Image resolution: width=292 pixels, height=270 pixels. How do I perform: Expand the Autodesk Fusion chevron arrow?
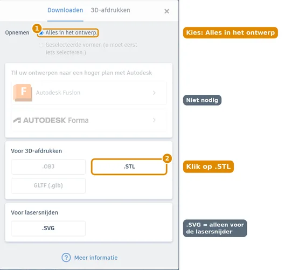(x=154, y=93)
